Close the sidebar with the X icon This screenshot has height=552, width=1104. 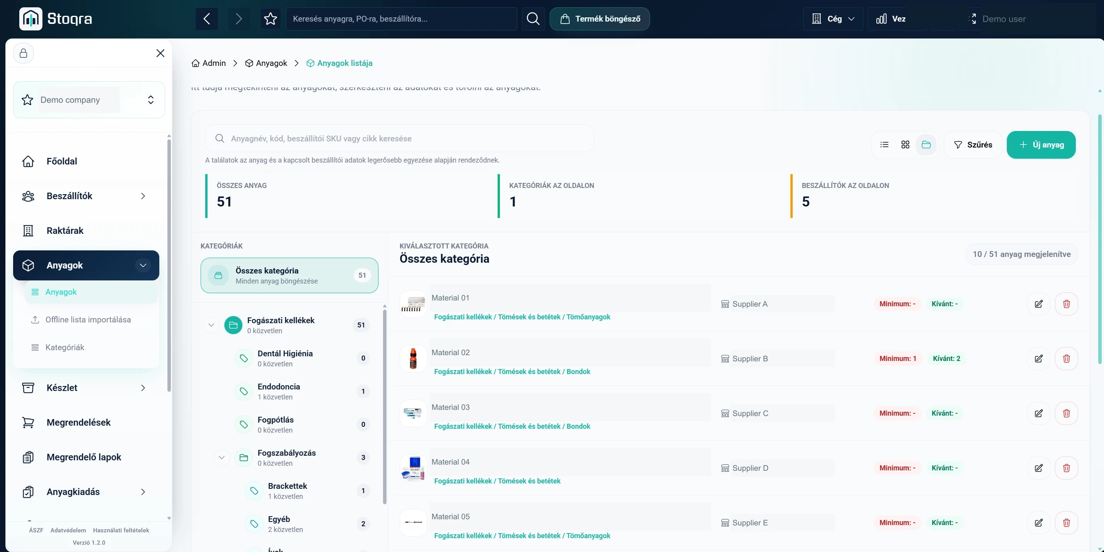[160, 53]
